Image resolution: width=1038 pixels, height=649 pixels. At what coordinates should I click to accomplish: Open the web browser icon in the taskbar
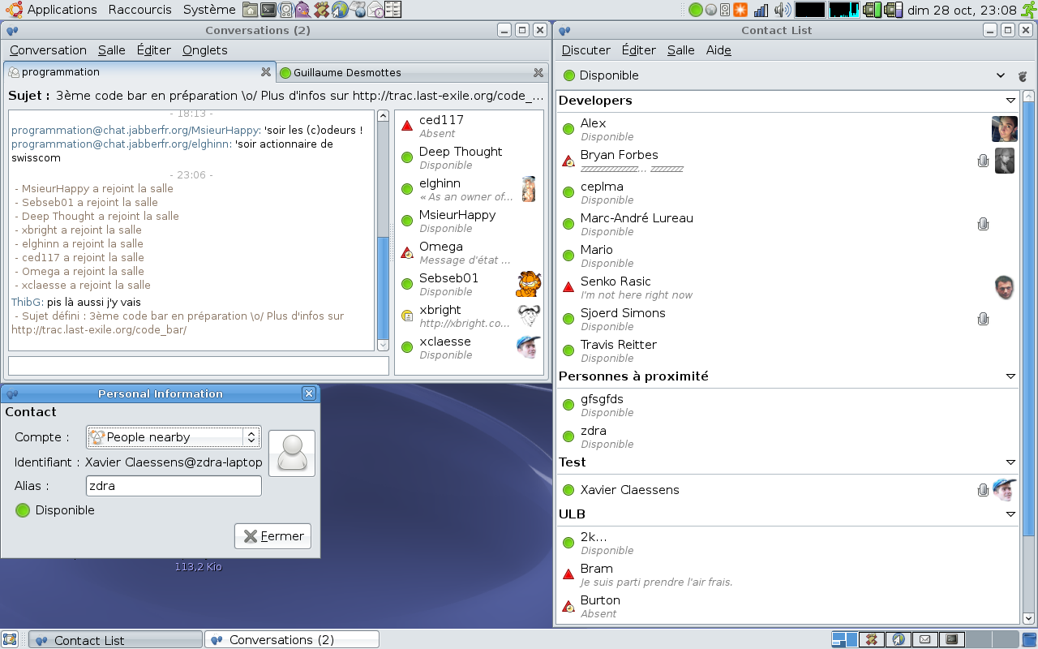point(898,639)
